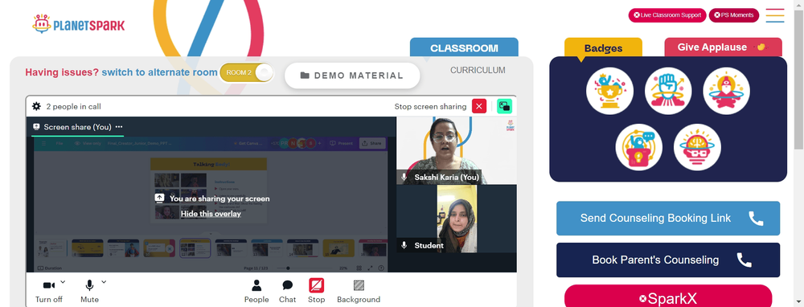Image resolution: width=804 pixels, height=307 pixels.
Task: Award the meditating guru badge
Action: 727,92
